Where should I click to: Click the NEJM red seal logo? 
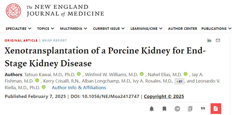13,11
